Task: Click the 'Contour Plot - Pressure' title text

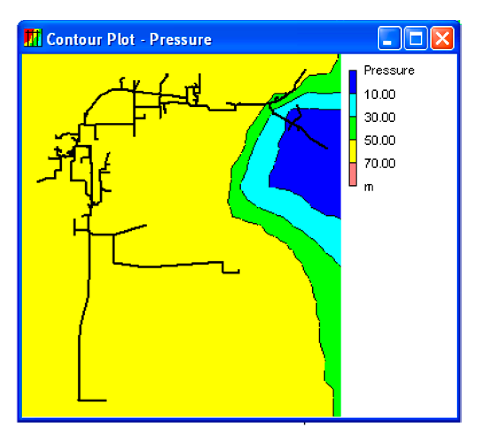Action: pos(129,39)
